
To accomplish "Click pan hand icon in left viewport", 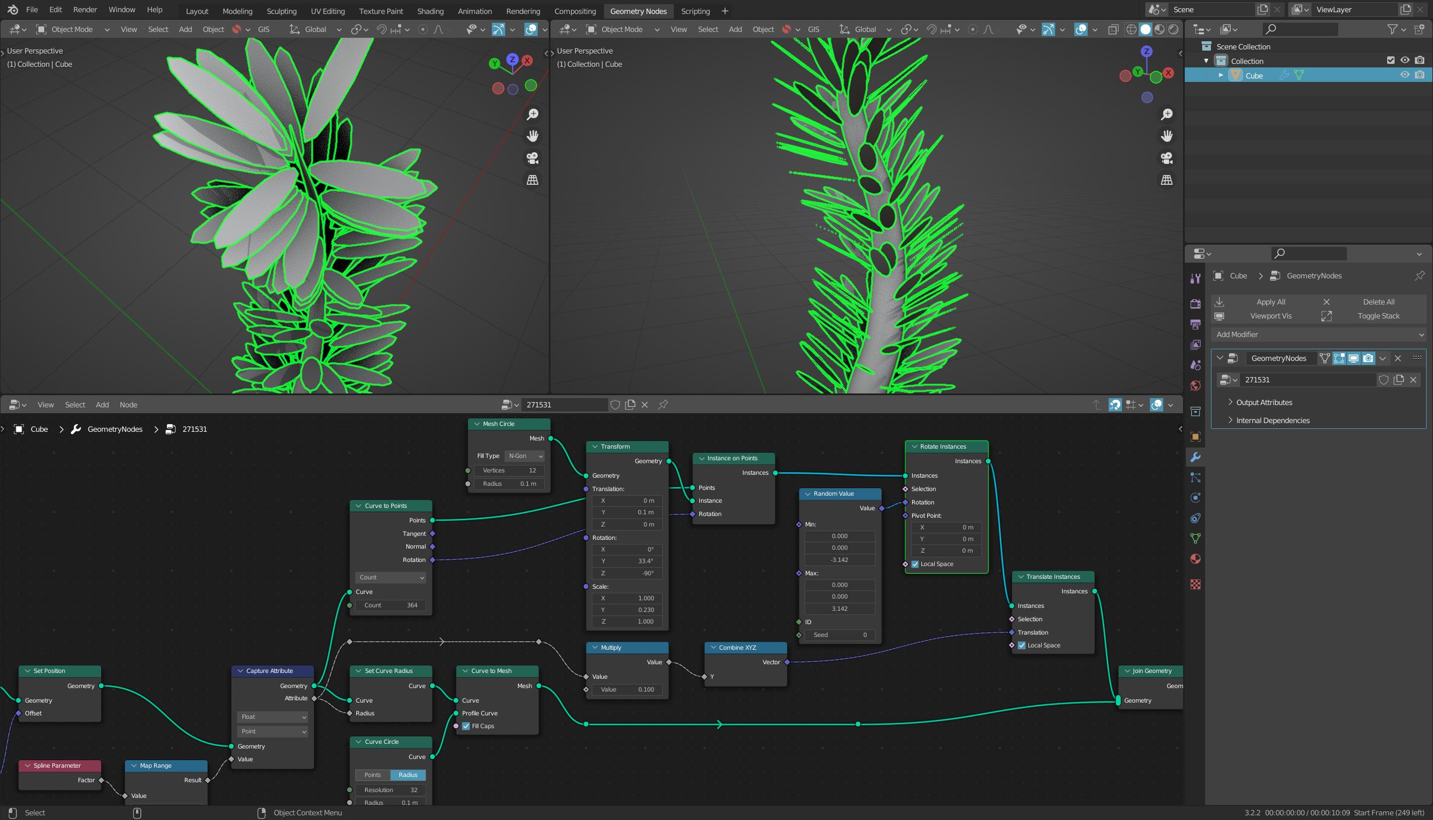I will [532, 136].
